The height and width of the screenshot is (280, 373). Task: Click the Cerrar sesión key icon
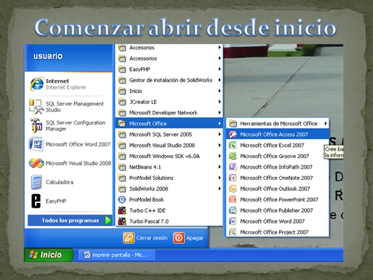(129, 238)
